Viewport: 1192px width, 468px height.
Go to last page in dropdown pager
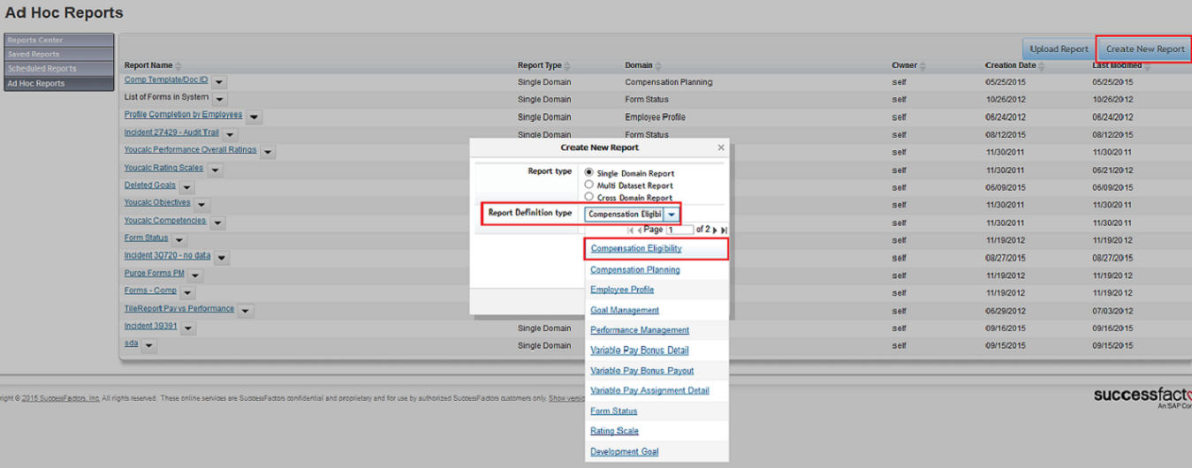point(724,230)
